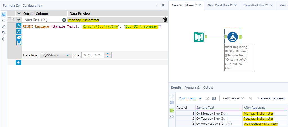
Task: Select the Formula flask tool on canvas
Action: pyautogui.click(x=232, y=37)
